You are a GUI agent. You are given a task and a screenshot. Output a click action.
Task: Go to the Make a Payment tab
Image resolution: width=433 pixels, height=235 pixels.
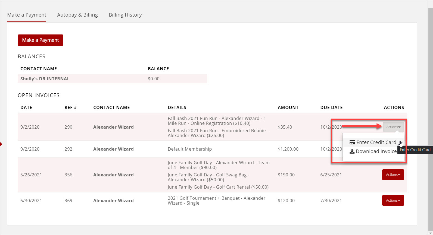click(27, 15)
